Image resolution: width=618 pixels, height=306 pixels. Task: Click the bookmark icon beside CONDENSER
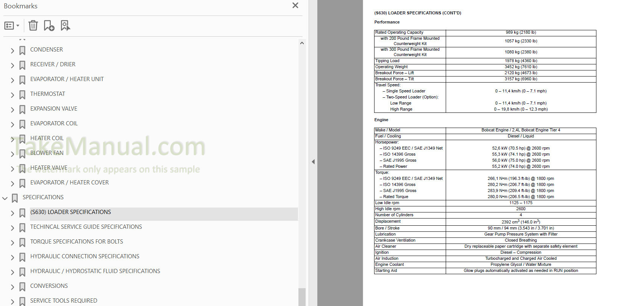(x=22, y=50)
